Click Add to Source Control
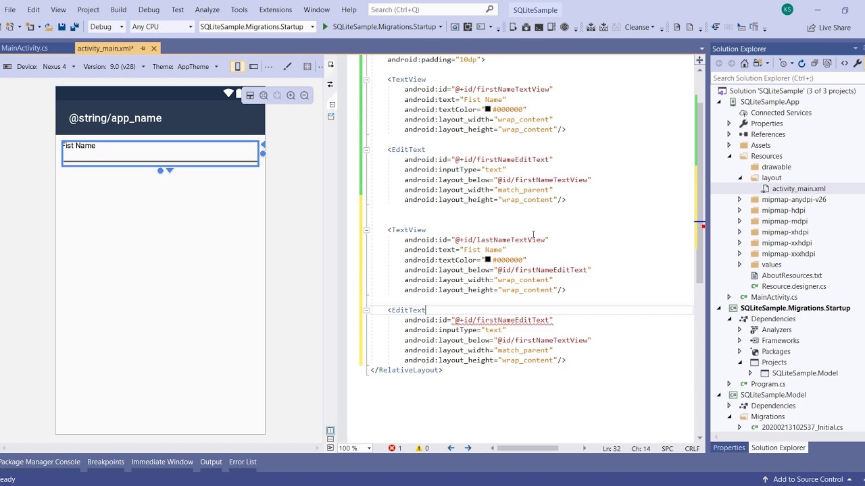The height and width of the screenshot is (486, 865). (x=807, y=479)
